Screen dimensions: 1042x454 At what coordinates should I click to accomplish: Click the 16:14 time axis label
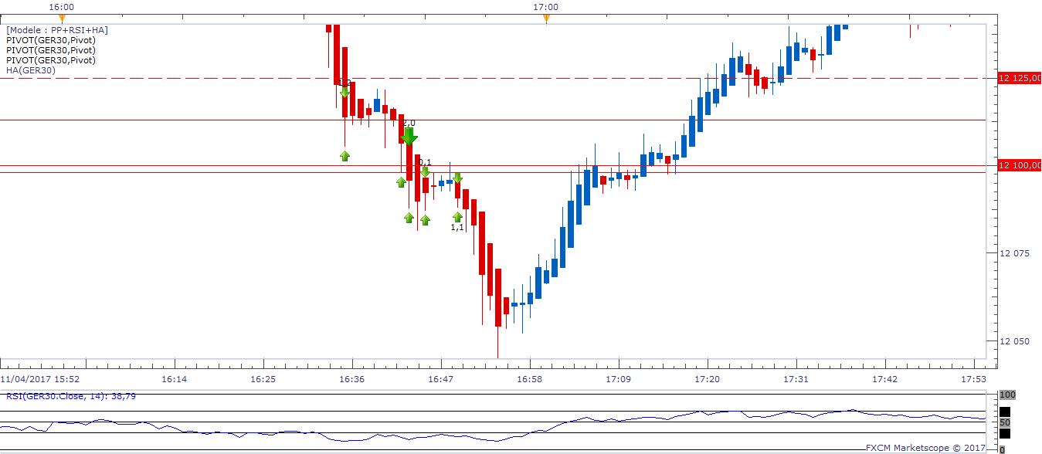coord(175,379)
